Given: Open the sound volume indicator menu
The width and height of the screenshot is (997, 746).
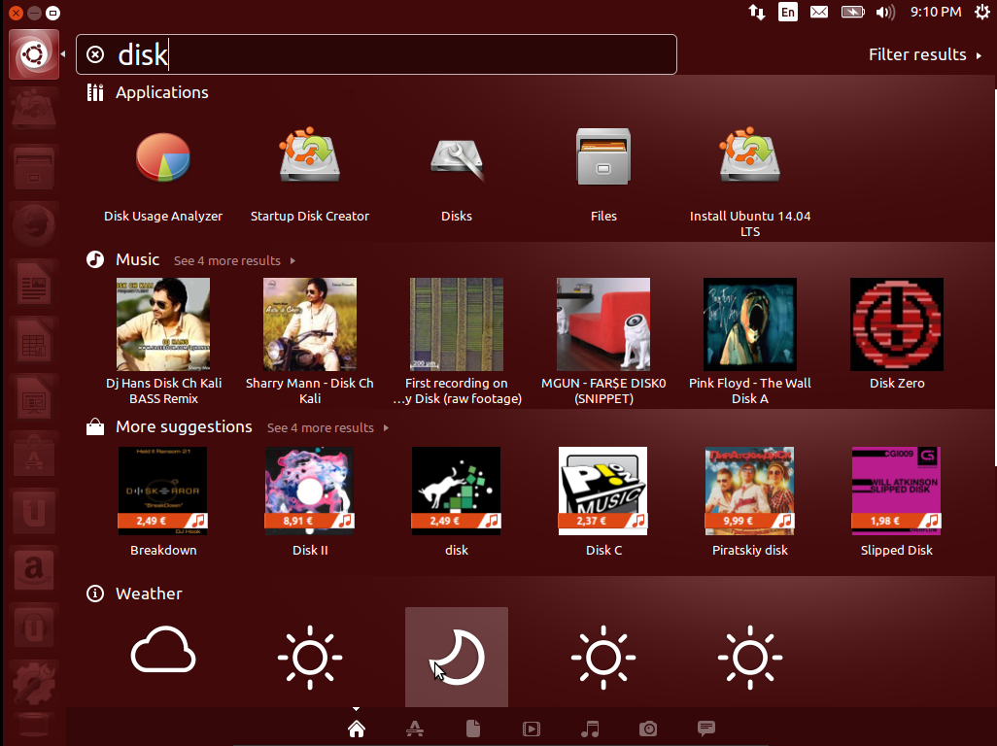Looking at the screenshot, I should coord(884,12).
